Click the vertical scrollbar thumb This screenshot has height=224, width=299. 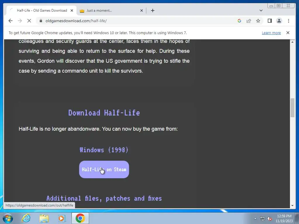pyautogui.click(x=292, y=108)
